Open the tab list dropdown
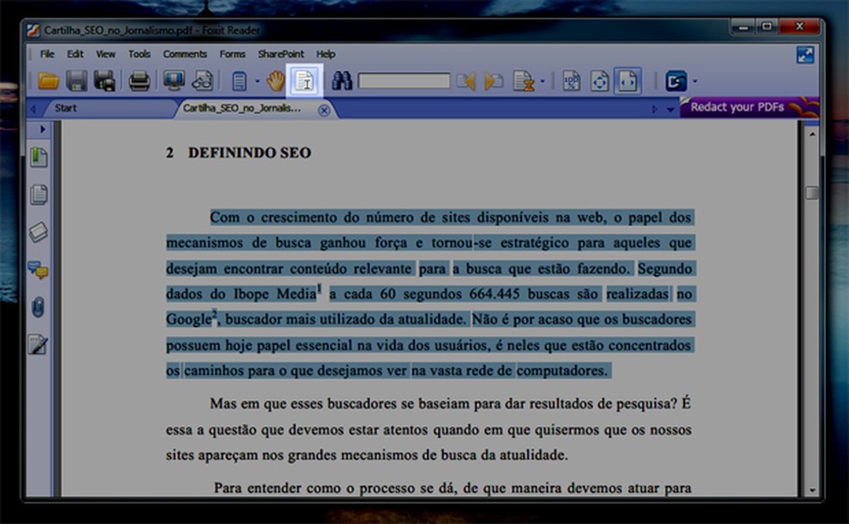The image size is (849, 524). point(670,109)
